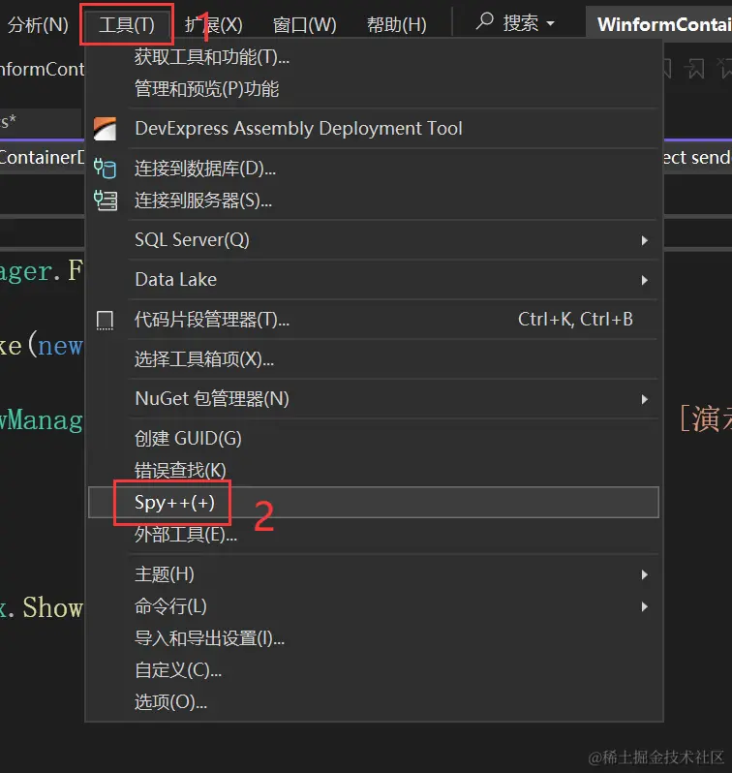Click the Ctrl+K, Ctrl+B shortcut text
This screenshot has height=773, width=732.
(575, 320)
